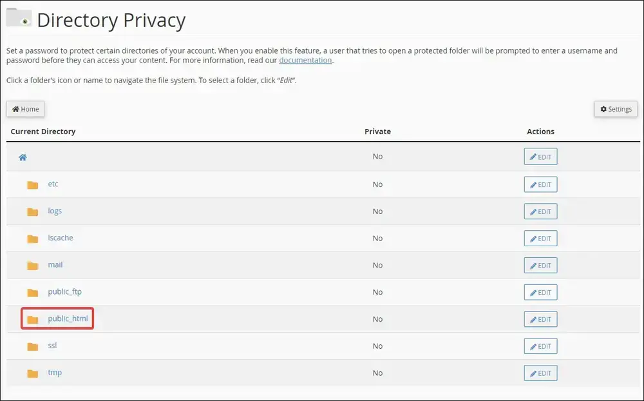Open the Settings button with gear icon

click(x=616, y=109)
